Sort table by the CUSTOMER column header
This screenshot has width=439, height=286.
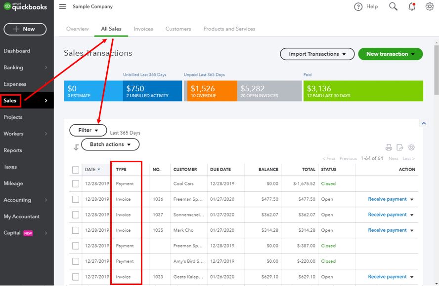coord(185,170)
